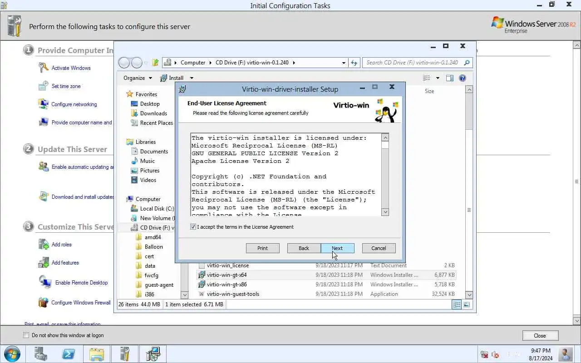Click Next in Virtio-win setup dialog
This screenshot has height=363, width=581.
point(337,248)
